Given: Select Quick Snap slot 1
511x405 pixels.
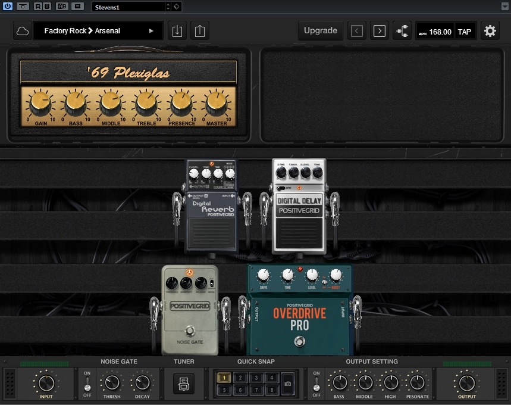Looking at the screenshot, I should [224, 378].
